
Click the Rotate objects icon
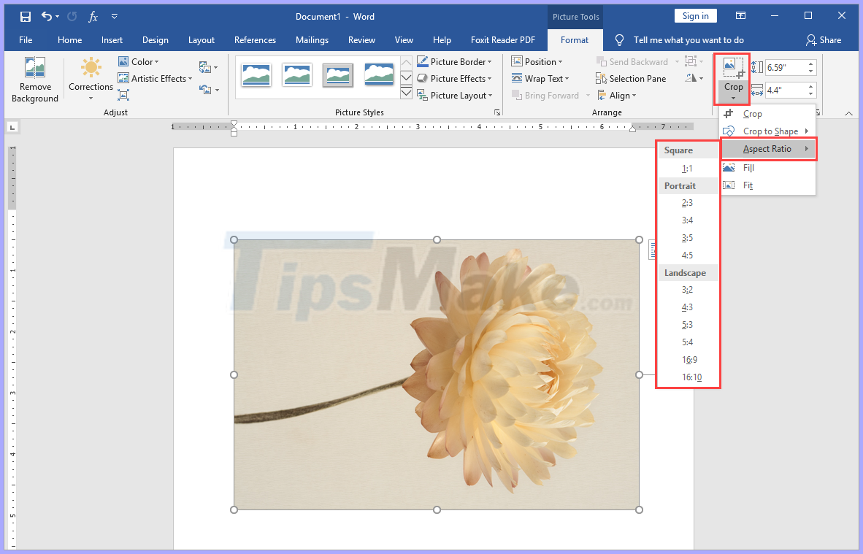tap(692, 78)
